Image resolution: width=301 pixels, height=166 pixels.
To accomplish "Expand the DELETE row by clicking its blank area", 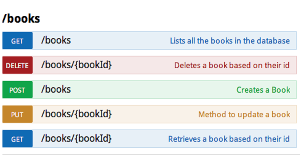I will pos(142,65).
